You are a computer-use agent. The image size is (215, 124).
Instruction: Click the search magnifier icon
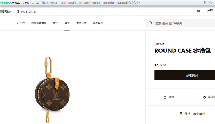(x=150, y=23)
